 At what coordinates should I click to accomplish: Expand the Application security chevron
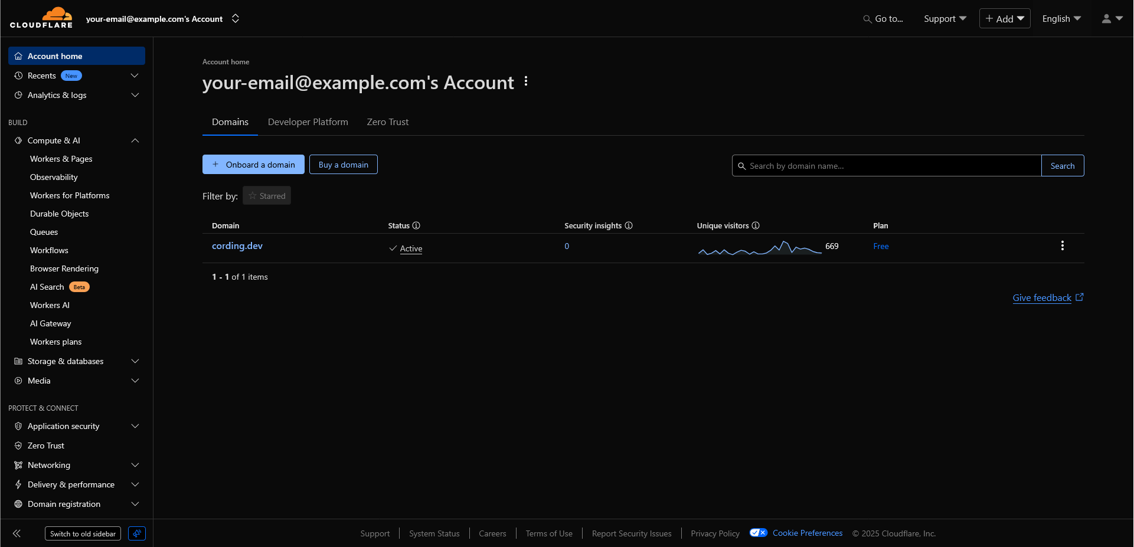135,426
